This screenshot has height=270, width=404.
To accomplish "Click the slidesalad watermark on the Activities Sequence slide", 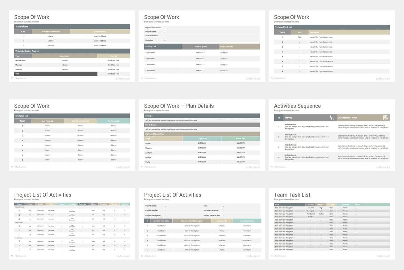I will [382, 167].
